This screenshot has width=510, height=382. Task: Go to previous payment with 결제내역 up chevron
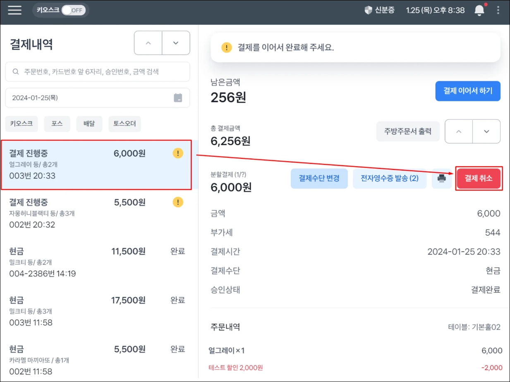[x=148, y=43]
